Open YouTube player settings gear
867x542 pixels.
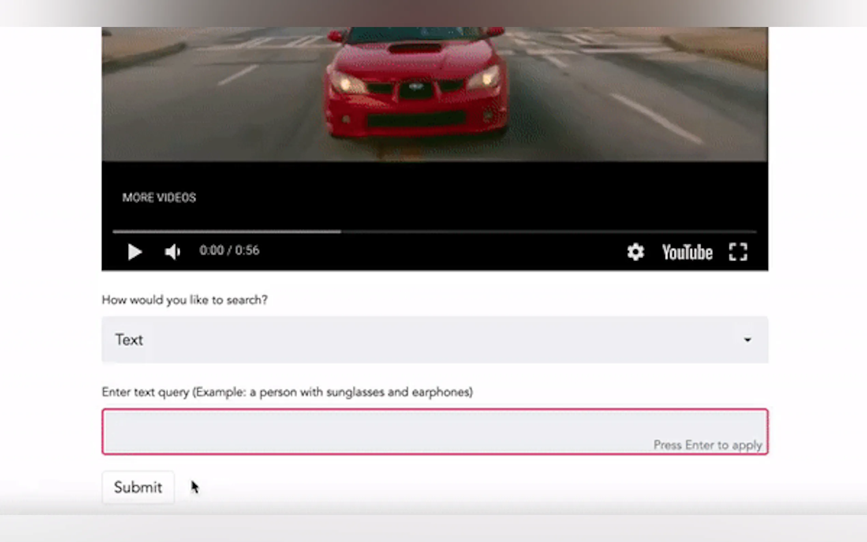coord(636,252)
